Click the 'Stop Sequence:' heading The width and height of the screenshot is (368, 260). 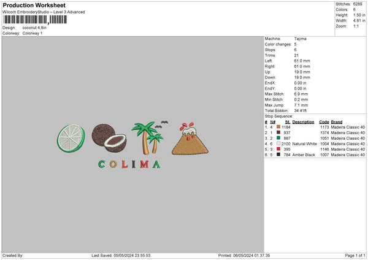tap(279, 117)
